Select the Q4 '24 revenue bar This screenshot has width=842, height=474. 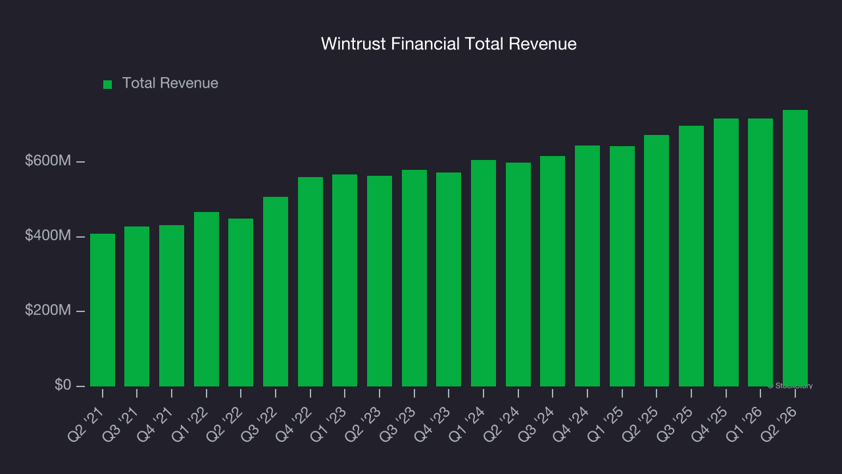pyautogui.click(x=587, y=266)
